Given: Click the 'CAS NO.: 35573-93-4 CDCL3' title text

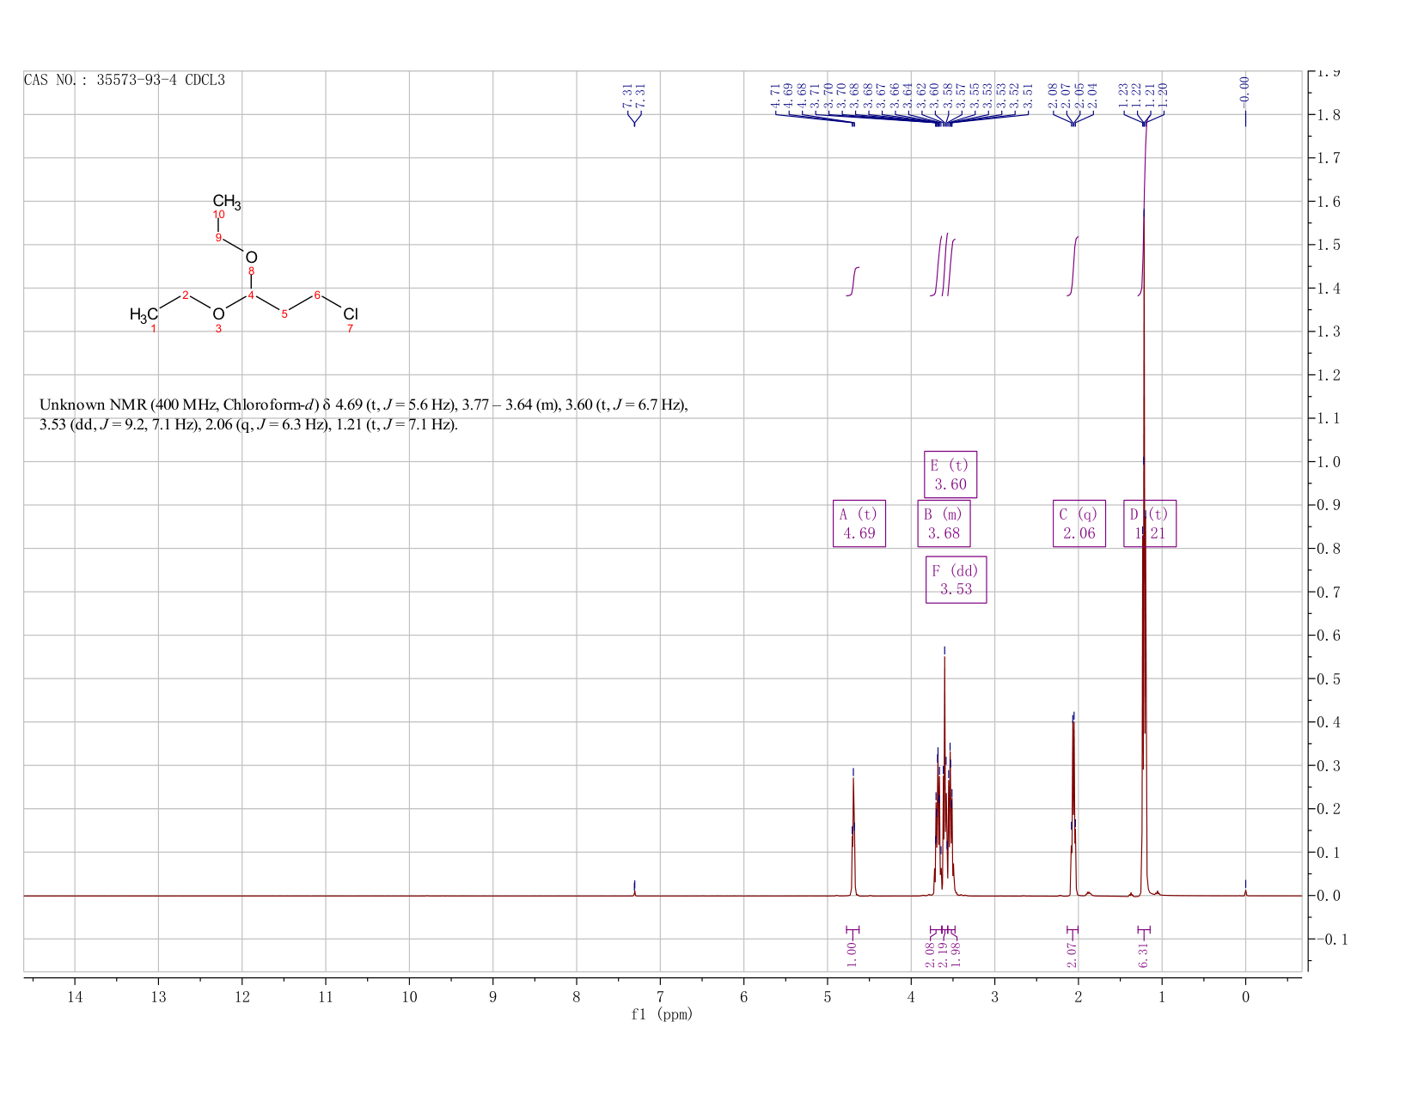Looking at the screenshot, I should click(x=125, y=80).
